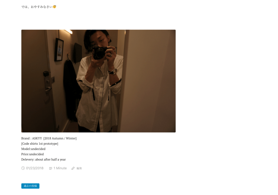
Task: Click the blue 過去の投稿 button
Action: [30, 186]
